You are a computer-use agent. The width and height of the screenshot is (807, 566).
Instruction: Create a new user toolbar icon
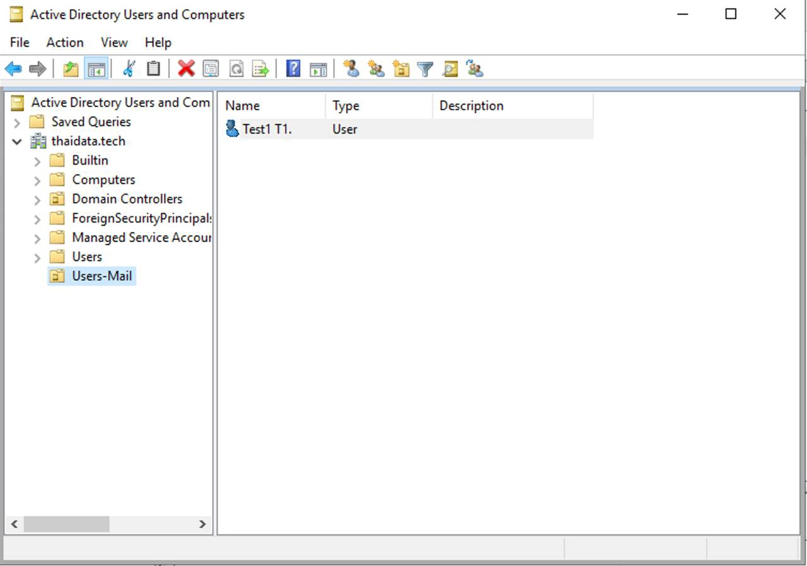pos(351,69)
